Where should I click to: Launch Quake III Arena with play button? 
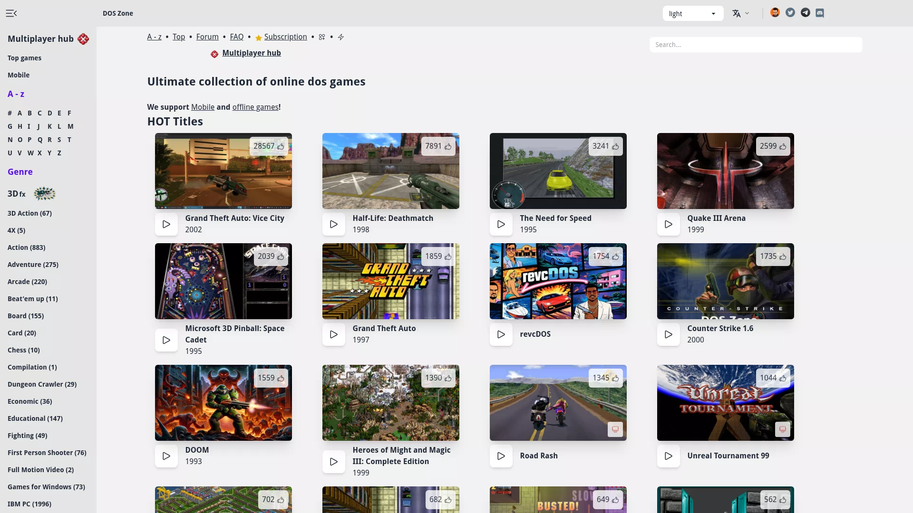pos(669,224)
